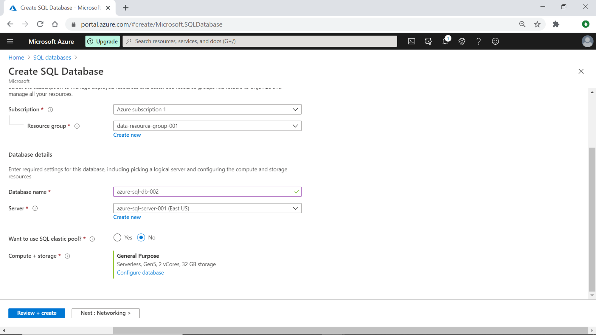Open portal settings gear
Screen dimensions: 596x335
tap(462, 41)
